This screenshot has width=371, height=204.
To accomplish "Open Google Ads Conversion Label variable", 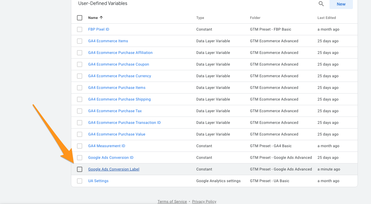I will (114, 169).
